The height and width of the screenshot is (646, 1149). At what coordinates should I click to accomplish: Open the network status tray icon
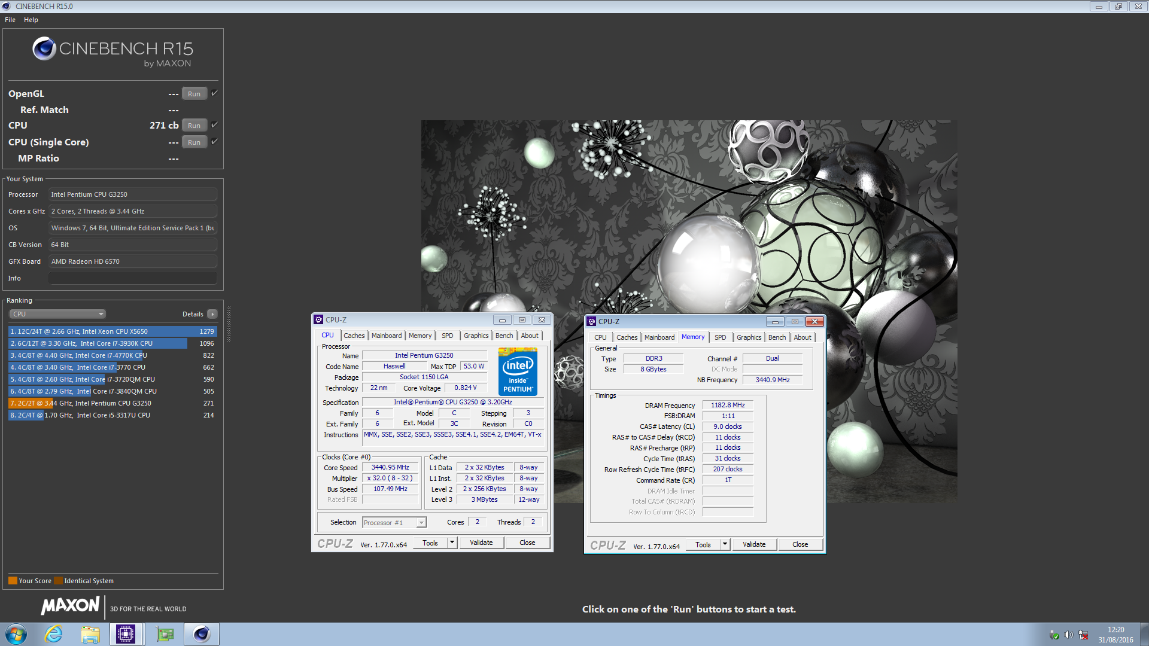pos(1083,635)
